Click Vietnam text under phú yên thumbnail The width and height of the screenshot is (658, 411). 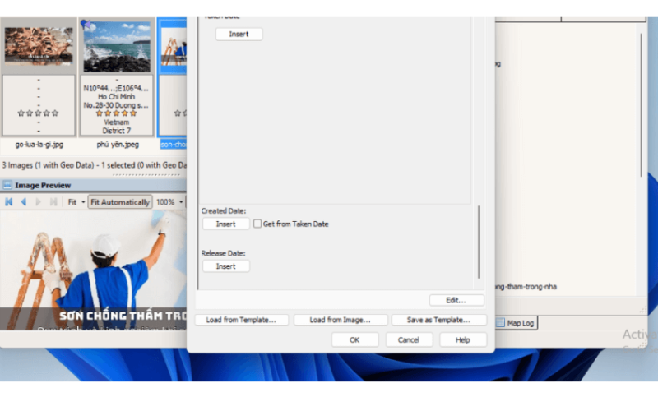[x=116, y=122]
